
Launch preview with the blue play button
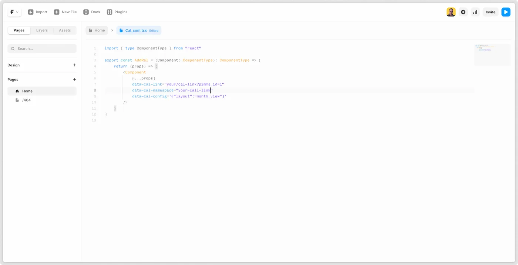tap(506, 11)
